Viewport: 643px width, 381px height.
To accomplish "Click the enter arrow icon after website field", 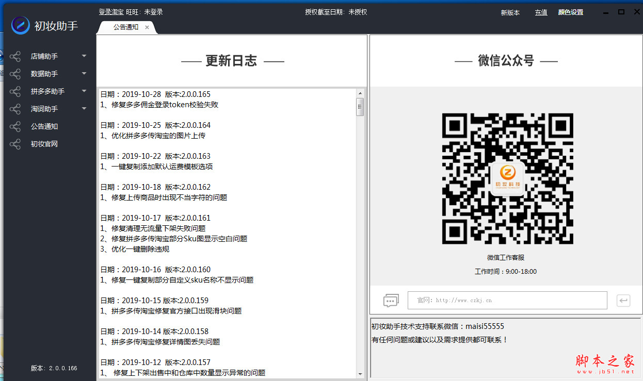I will pos(623,300).
